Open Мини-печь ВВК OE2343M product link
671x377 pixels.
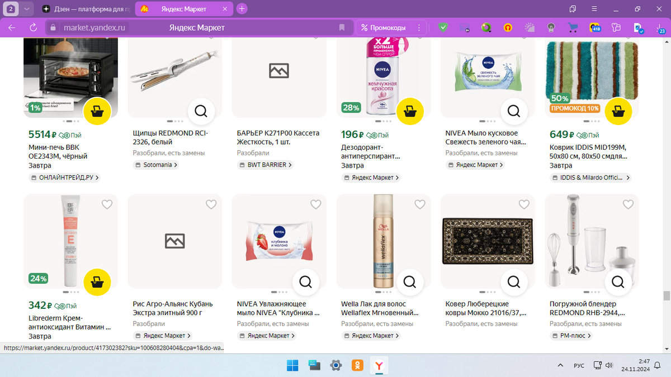(58, 151)
